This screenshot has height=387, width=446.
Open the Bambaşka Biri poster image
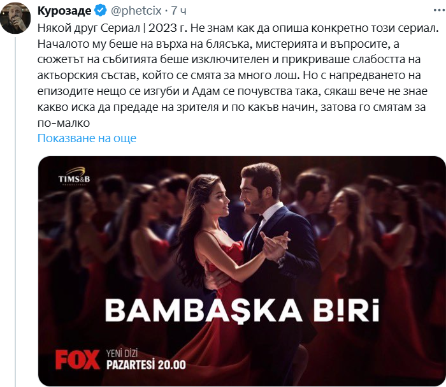click(x=241, y=271)
